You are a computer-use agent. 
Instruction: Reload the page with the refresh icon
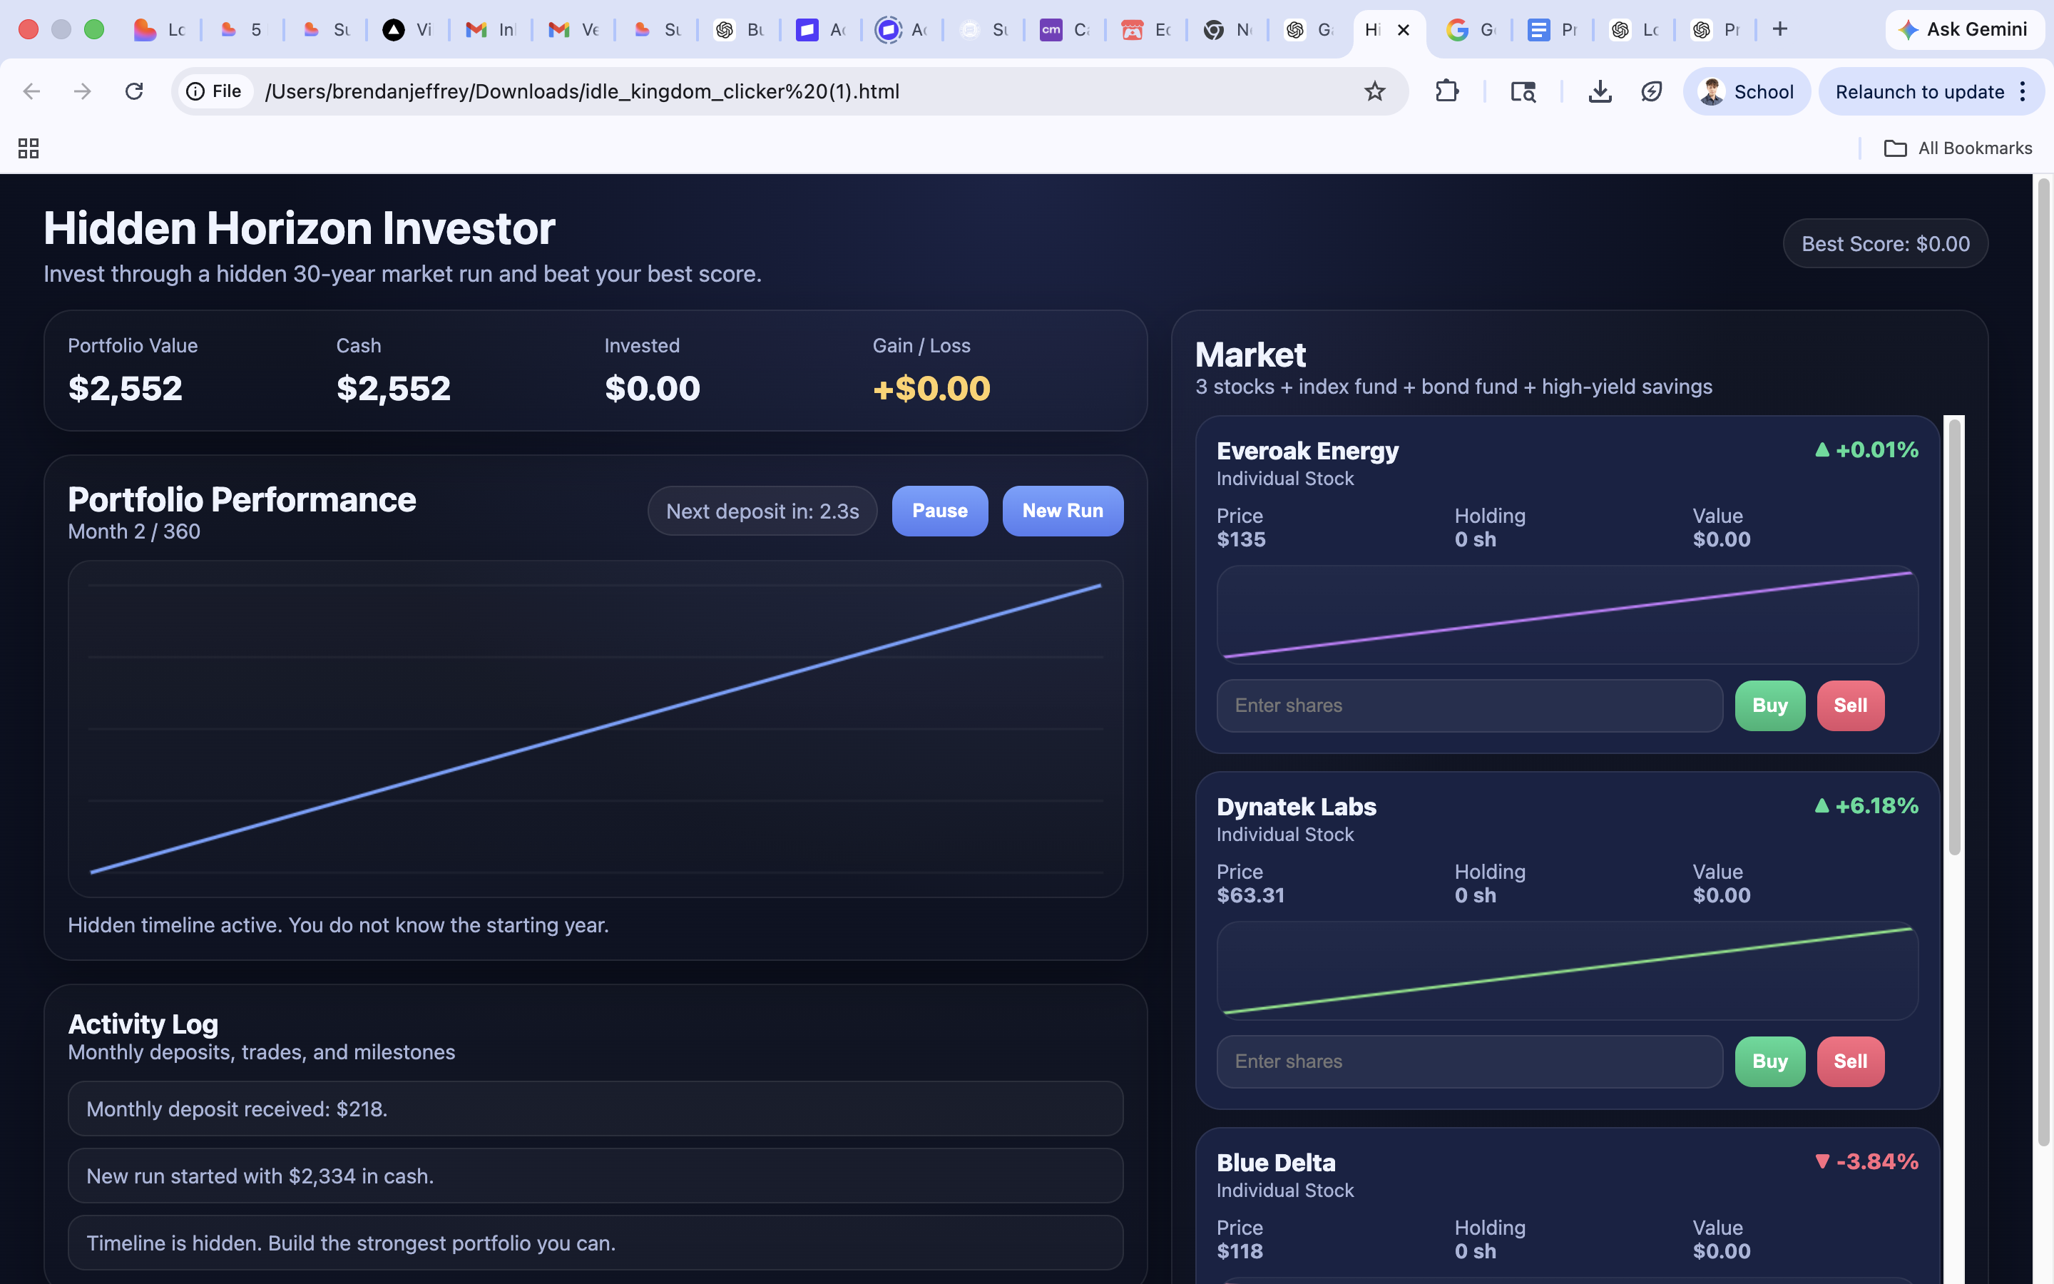[x=134, y=91]
